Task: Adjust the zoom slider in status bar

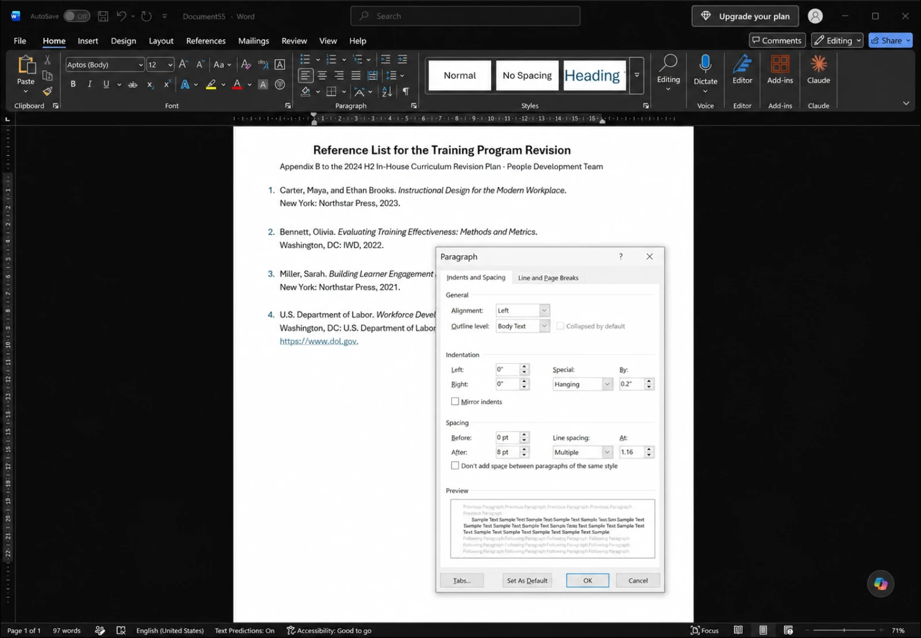Action: coord(844,630)
